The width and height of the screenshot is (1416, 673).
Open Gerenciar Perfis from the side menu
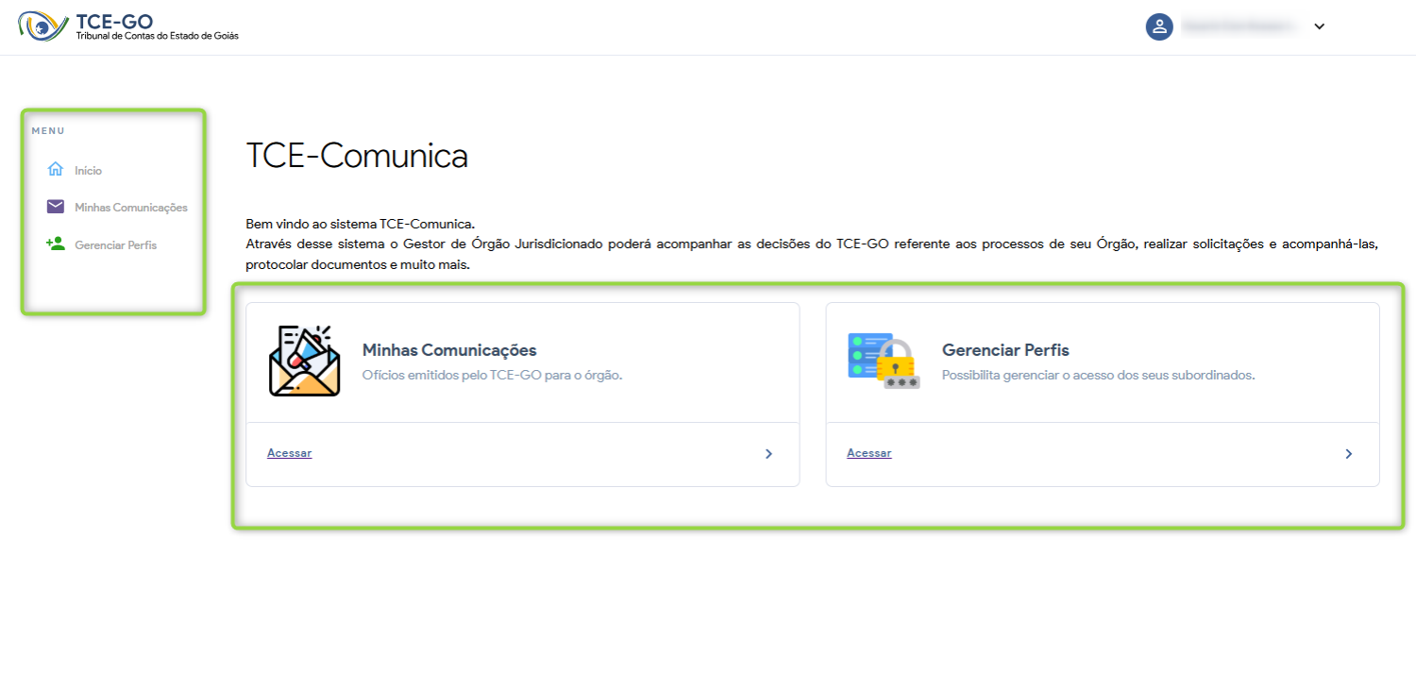pyautogui.click(x=116, y=245)
